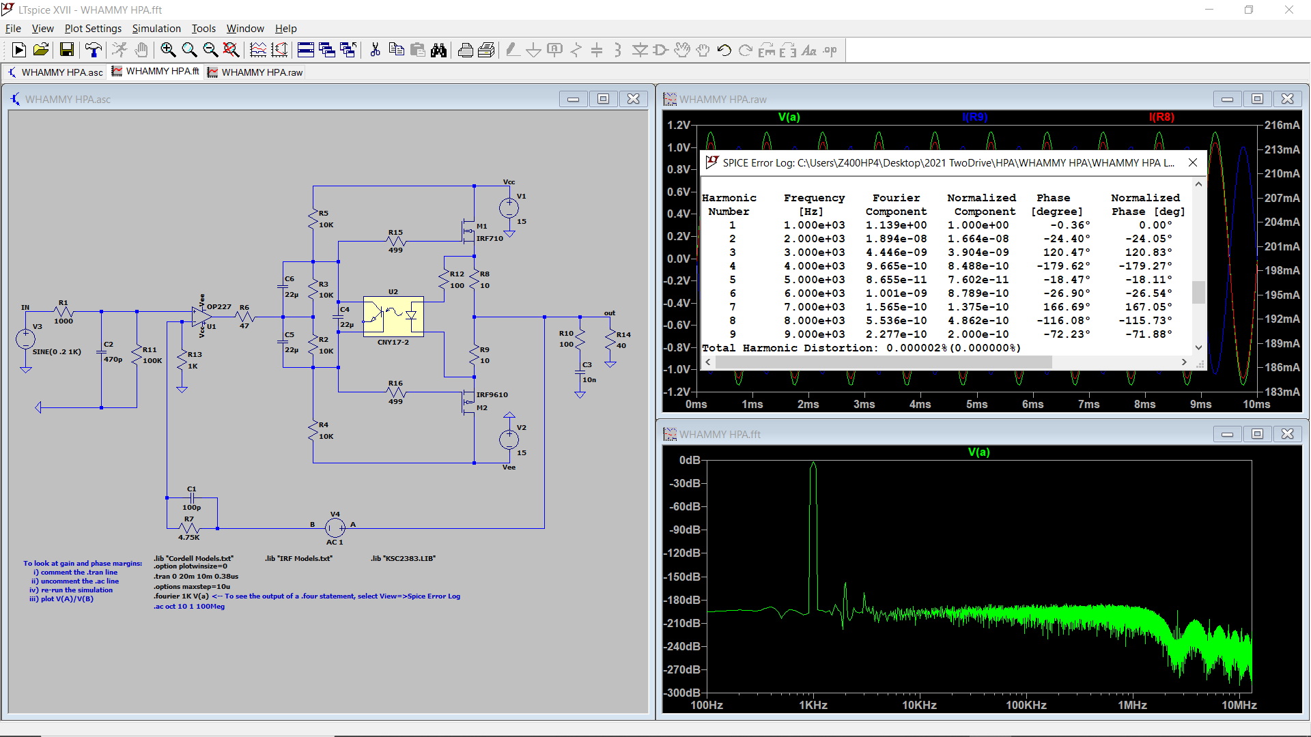The image size is (1311, 737).
Task: Click the V(a) trace label in the FFT plot
Action: pos(978,452)
